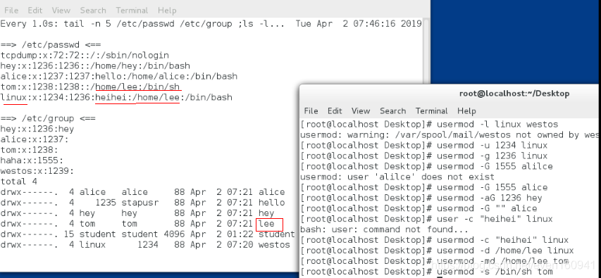Open File menu in root@localhost Desktop window
The width and height of the screenshot is (601, 278).
coord(311,110)
